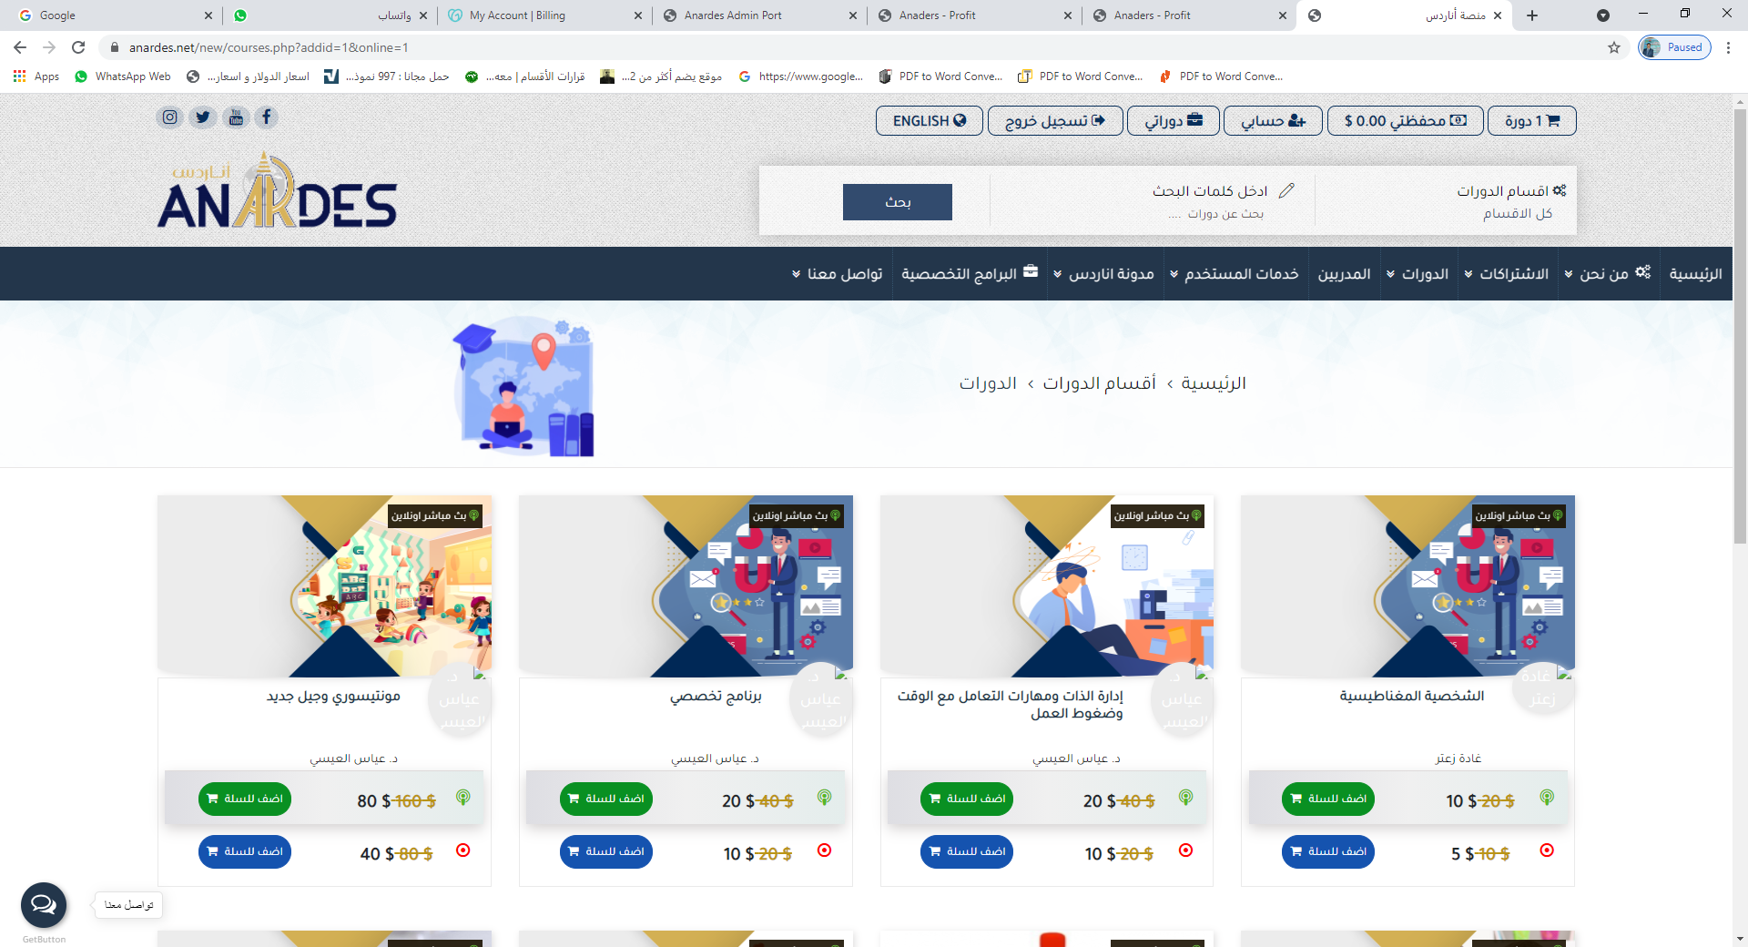Screen dimensions: 1748x947
Task: Click the dark blue بحث search button
Action: tap(898, 202)
